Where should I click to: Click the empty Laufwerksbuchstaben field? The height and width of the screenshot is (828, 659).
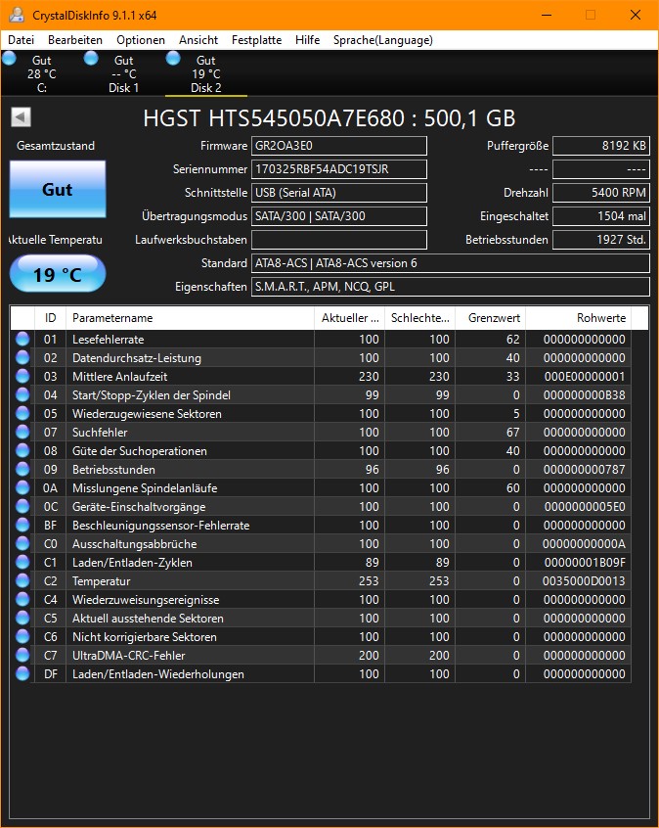[338, 240]
